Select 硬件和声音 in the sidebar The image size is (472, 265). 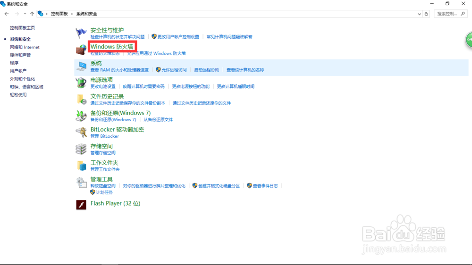20,55
